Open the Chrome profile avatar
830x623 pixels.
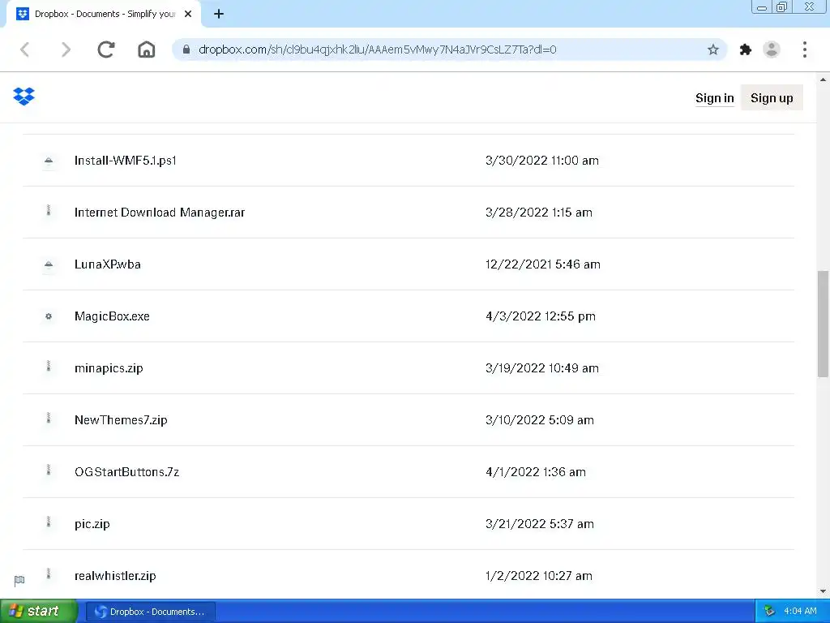(772, 49)
